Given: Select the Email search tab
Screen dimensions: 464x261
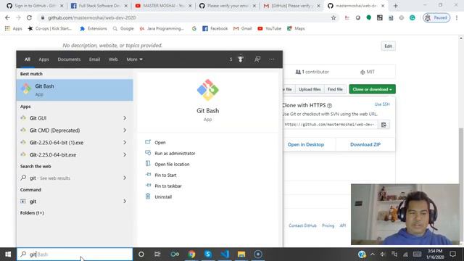Looking at the screenshot, I should pyautogui.click(x=94, y=59).
